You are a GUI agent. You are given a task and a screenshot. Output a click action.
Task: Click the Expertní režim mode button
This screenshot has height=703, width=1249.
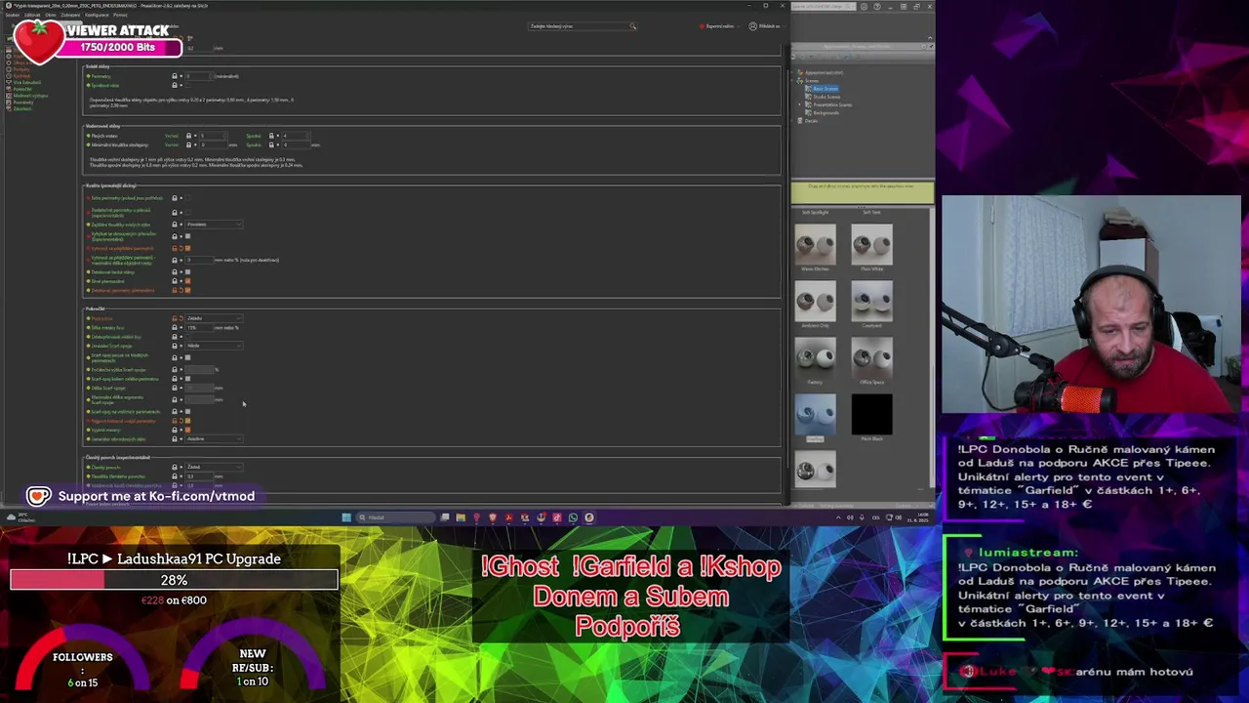pyautogui.click(x=719, y=26)
